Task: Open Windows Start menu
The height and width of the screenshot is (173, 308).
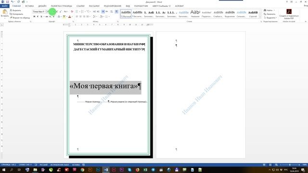Action: click(x=3, y=170)
